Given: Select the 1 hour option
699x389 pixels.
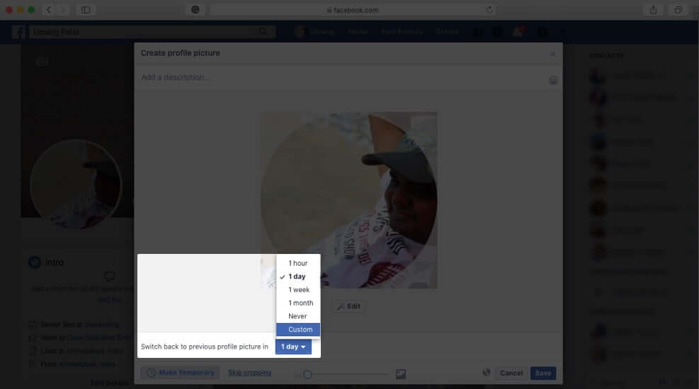Looking at the screenshot, I should pos(297,263).
